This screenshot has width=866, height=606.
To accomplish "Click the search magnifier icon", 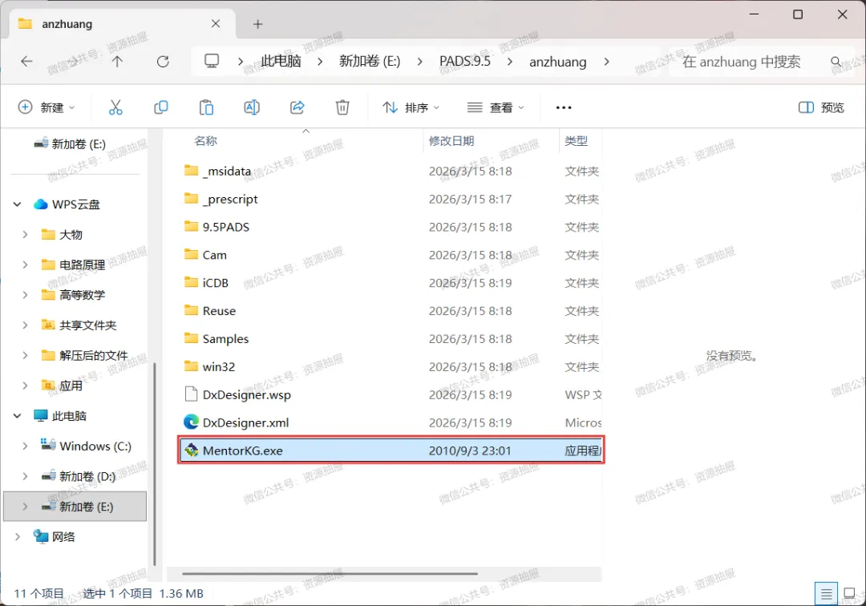I will (836, 61).
